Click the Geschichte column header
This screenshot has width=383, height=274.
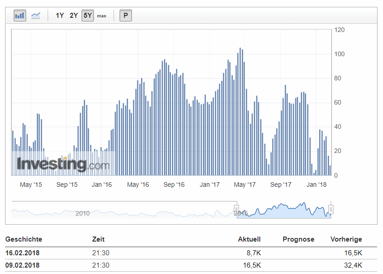[24, 239]
